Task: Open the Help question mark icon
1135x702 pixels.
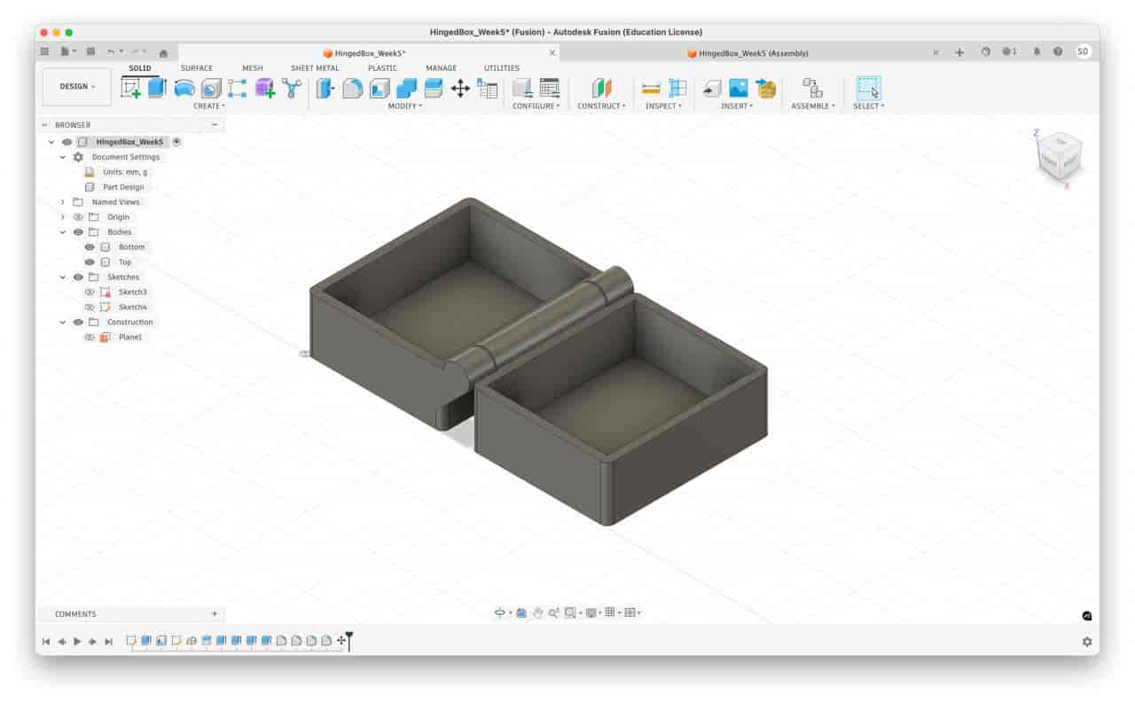Action: [1058, 52]
